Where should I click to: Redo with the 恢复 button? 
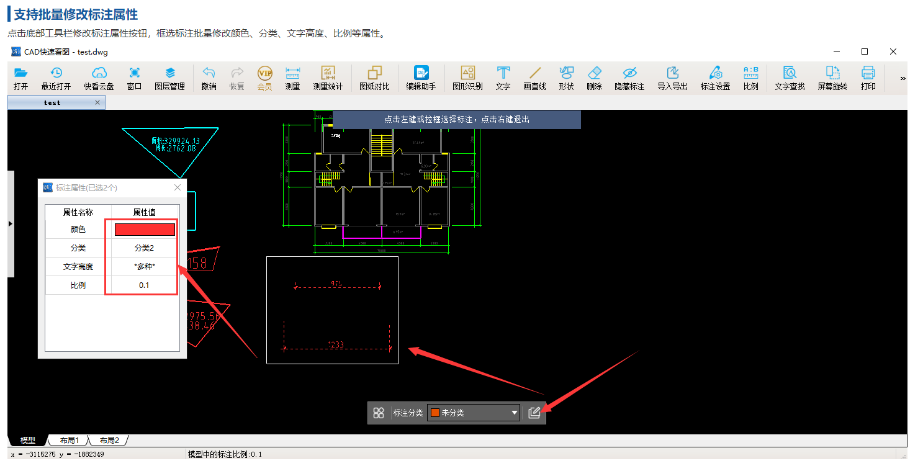pos(236,78)
